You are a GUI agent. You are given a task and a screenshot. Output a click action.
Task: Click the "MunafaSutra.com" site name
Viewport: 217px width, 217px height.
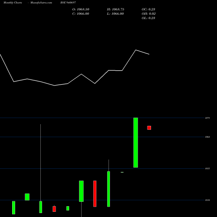point(41,3)
